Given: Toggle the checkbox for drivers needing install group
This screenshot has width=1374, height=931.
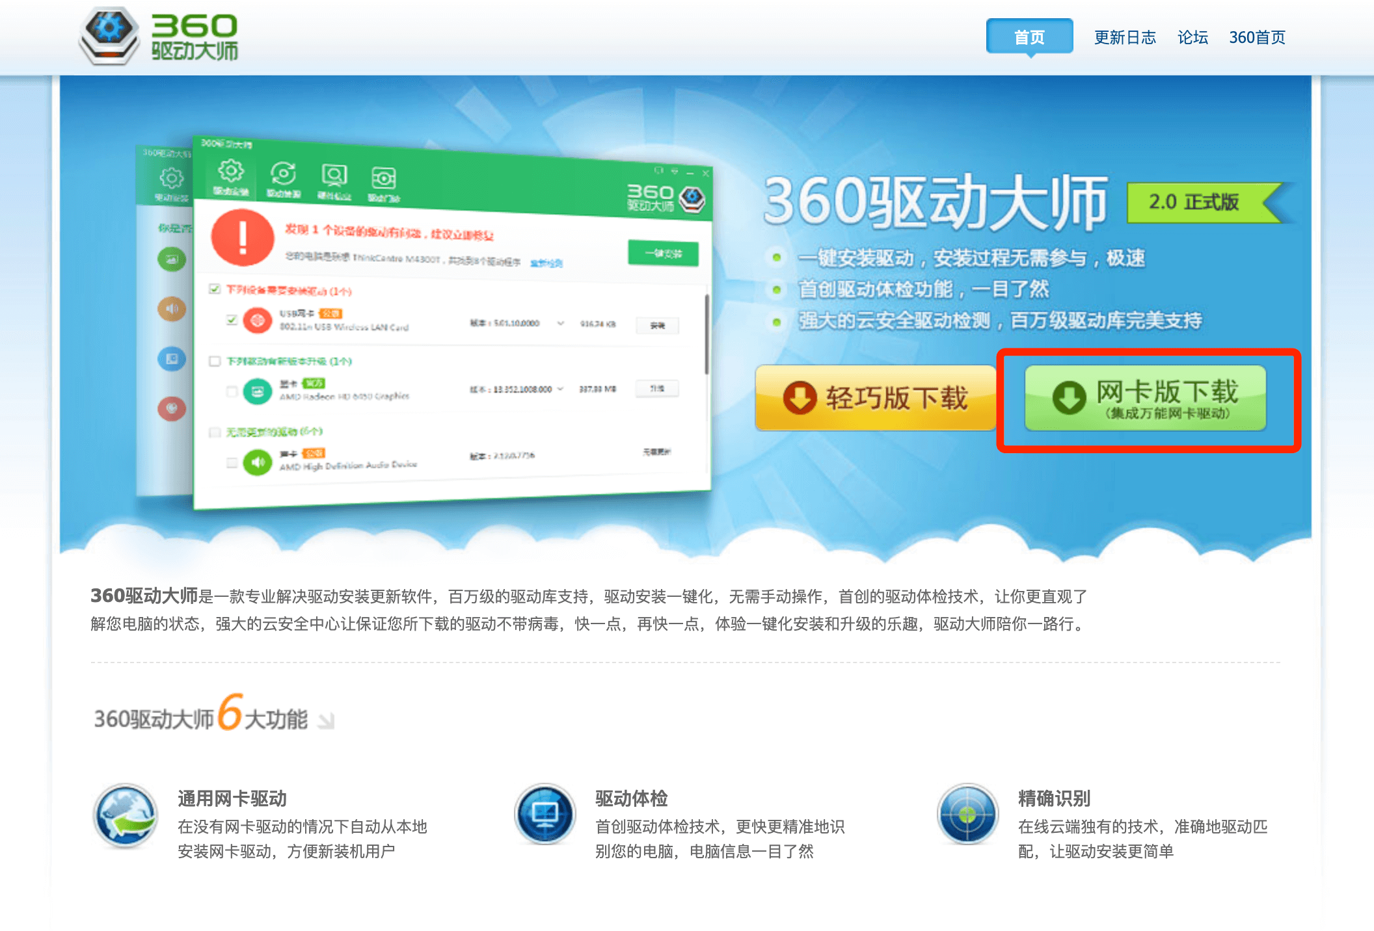Looking at the screenshot, I should 214,289.
